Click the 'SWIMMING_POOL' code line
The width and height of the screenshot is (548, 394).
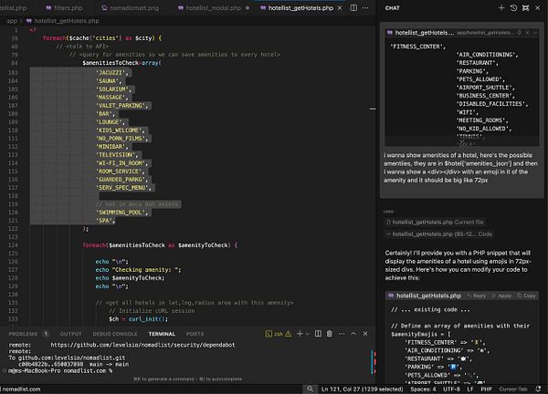tap(122, 213)
